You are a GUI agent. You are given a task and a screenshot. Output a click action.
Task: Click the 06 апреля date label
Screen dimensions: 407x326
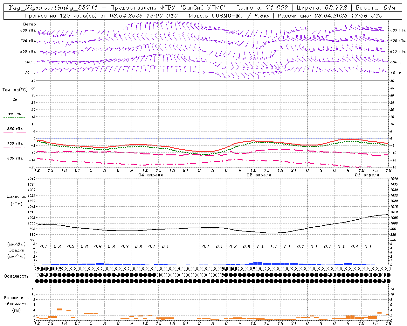[367, 175]
